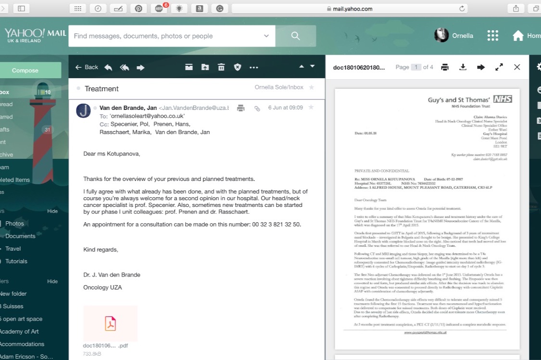Open the Academy of Art folder
Viewport: 541px width, 360px height.
coord(19,331)
